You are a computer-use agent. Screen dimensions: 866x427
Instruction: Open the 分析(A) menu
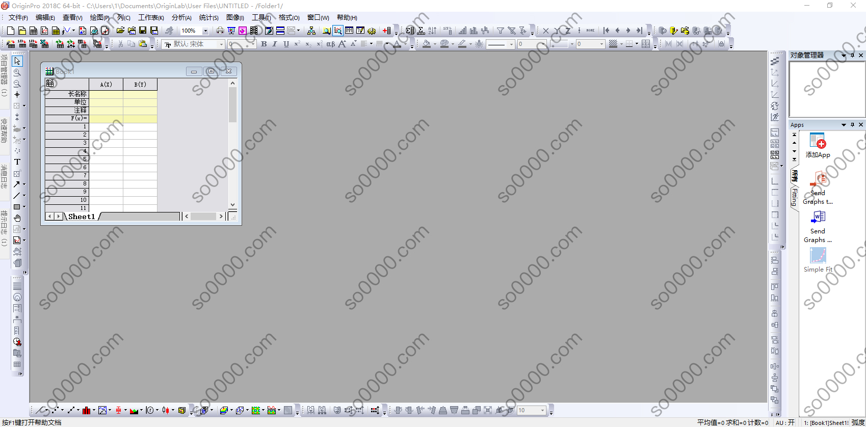(181, 18)
